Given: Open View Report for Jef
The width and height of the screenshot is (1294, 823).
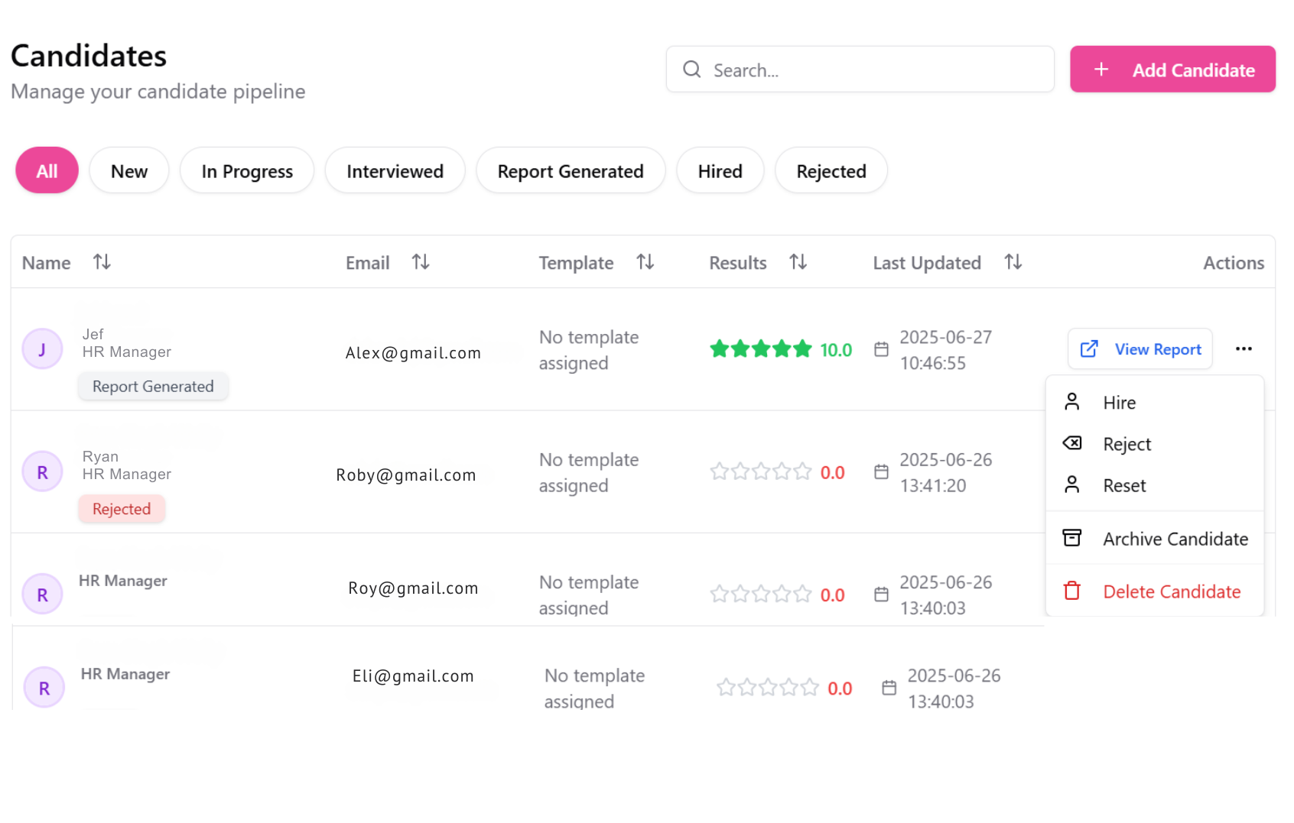Looking at the screenshot, I should click(1140, 349).
